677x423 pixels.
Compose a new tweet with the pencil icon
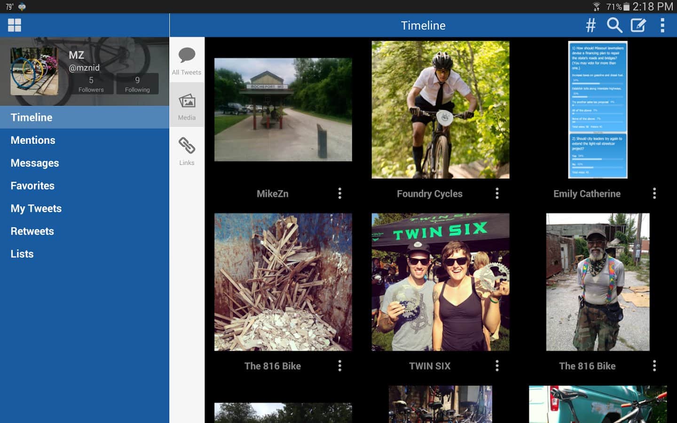point(638,25)
